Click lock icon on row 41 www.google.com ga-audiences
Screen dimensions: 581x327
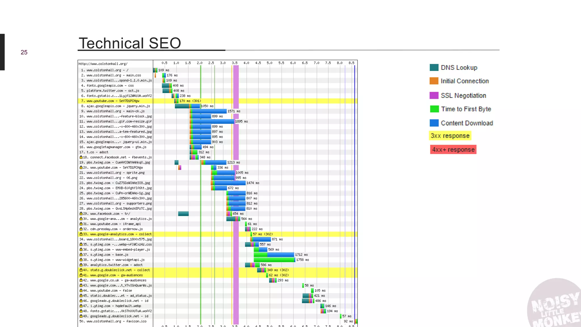tap(81, 275)
